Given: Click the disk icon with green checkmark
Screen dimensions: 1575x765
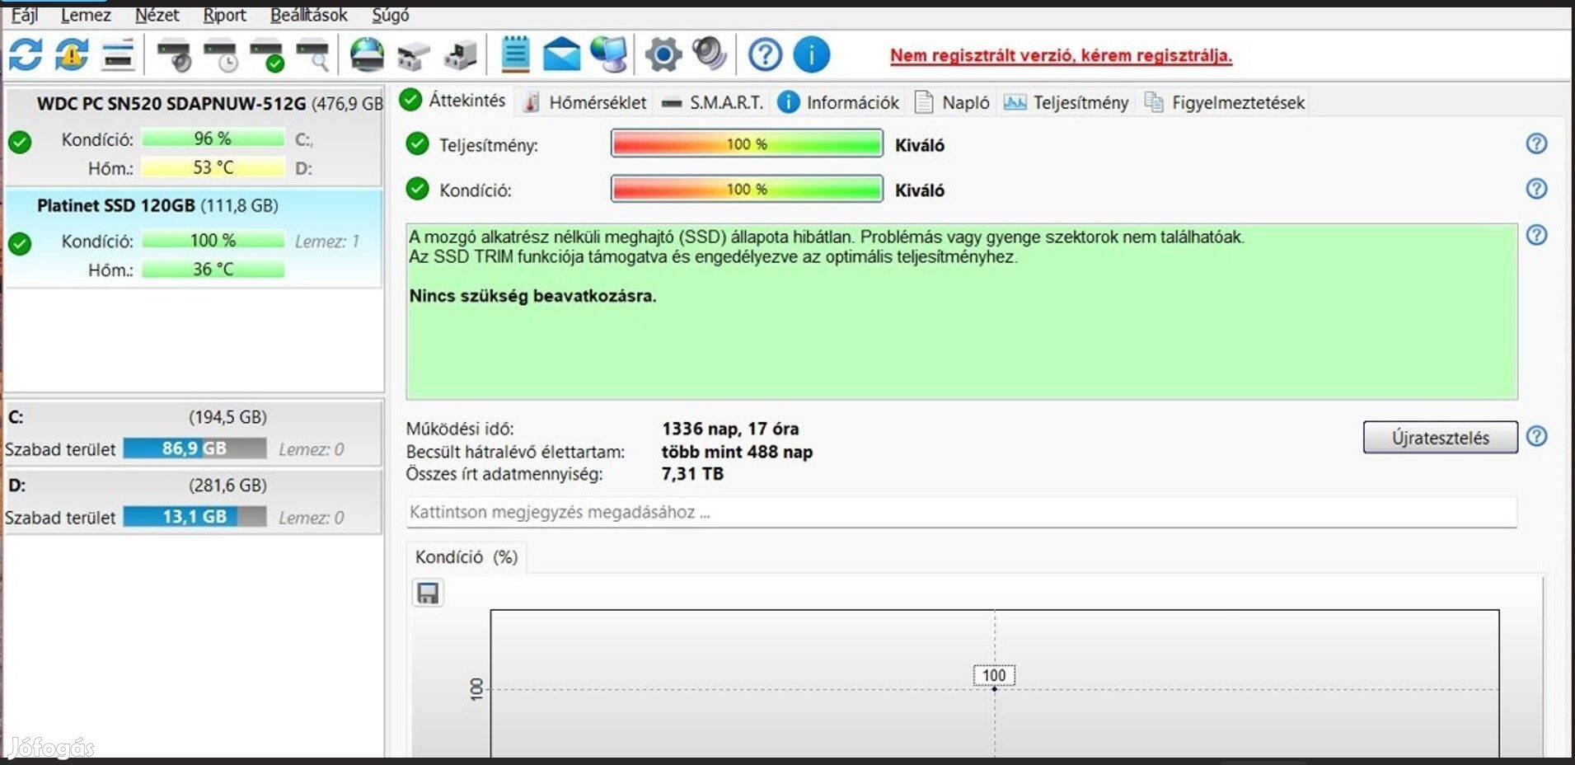Looking at the screenshot, I should pyautogui.click(x=267, y=55).
